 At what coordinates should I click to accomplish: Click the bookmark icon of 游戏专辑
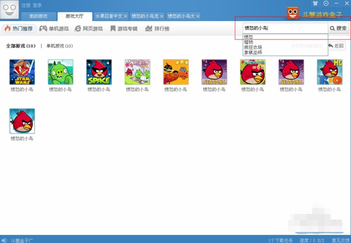(x=113, y=29)
